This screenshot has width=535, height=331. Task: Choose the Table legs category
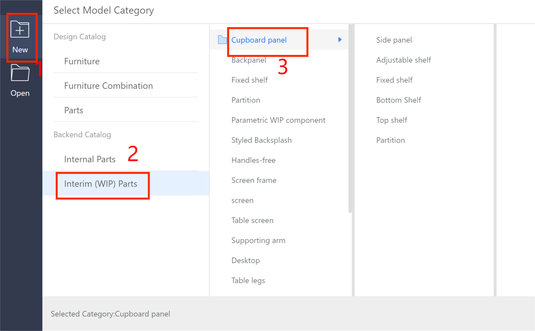[x=248, y=280]
